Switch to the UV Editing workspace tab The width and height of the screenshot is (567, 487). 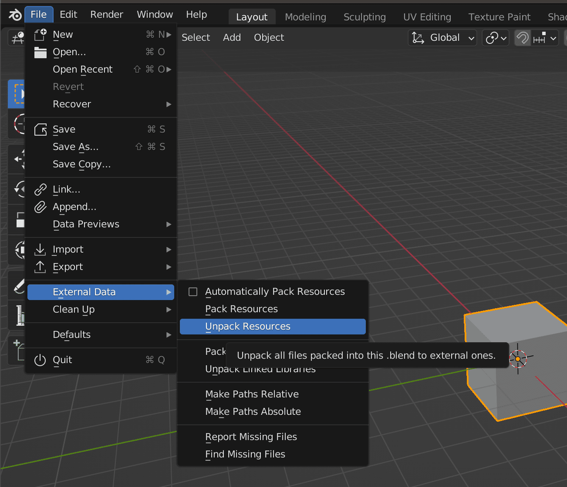427,17
